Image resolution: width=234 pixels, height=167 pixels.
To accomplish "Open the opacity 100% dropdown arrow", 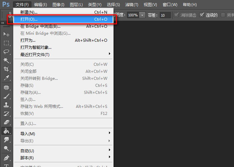I will [142, 15].
